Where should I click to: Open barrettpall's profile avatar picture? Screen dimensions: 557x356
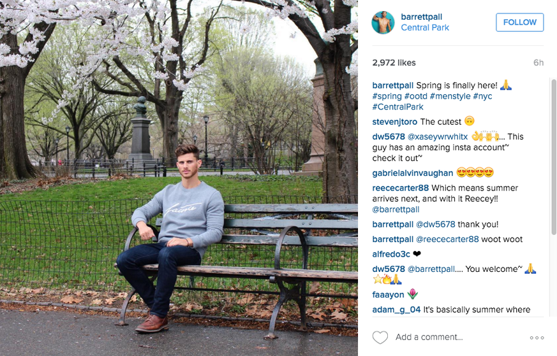tap(383, 22)
